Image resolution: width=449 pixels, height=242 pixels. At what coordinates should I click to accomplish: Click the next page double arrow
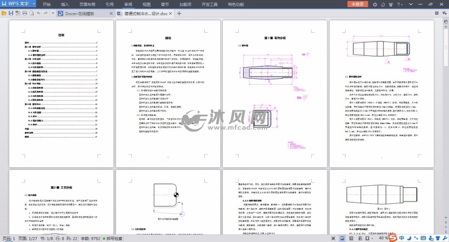(446, 232)
